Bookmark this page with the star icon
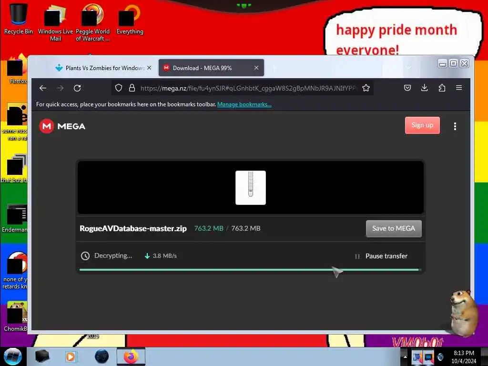The width and height of the screenshot is (488, 366). click(366, 88)
